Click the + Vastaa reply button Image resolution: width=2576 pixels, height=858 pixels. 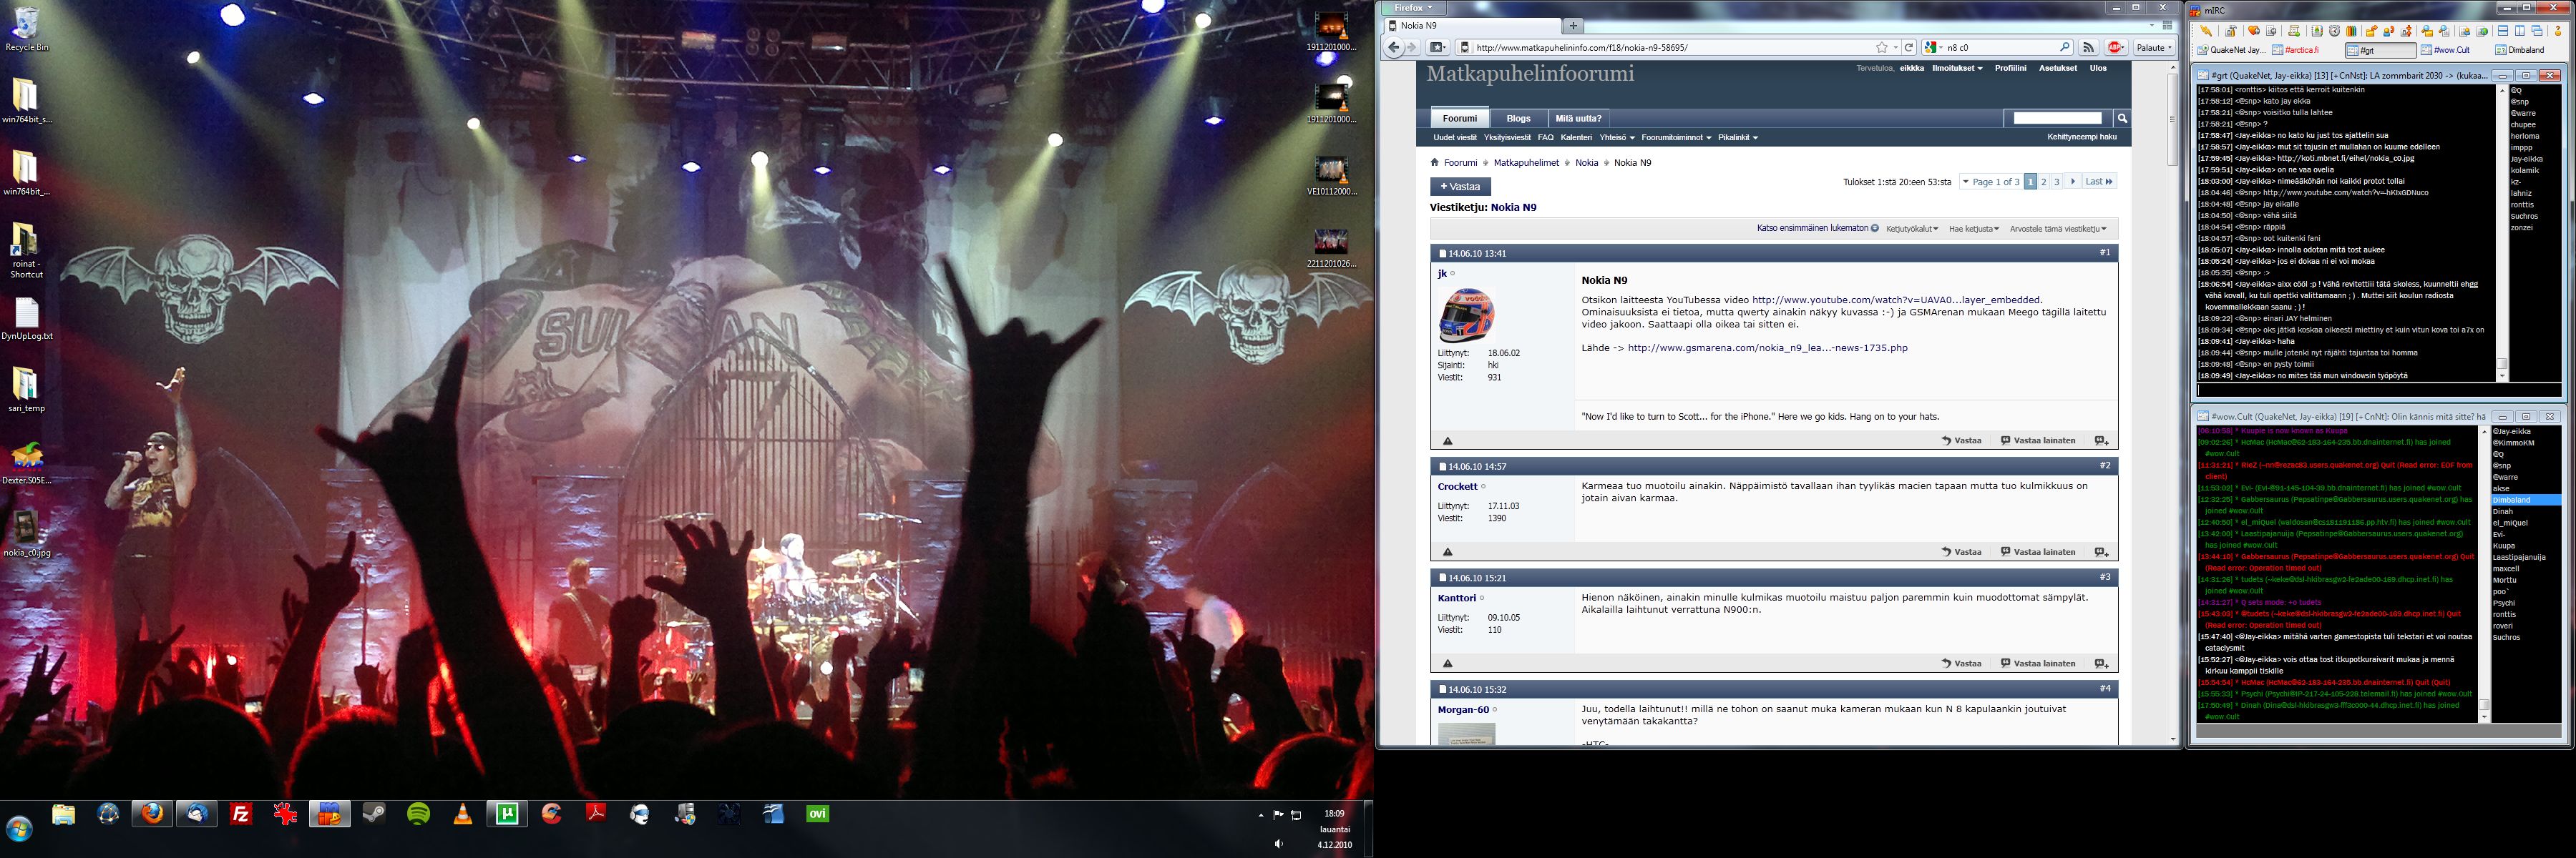[1460, 187]
